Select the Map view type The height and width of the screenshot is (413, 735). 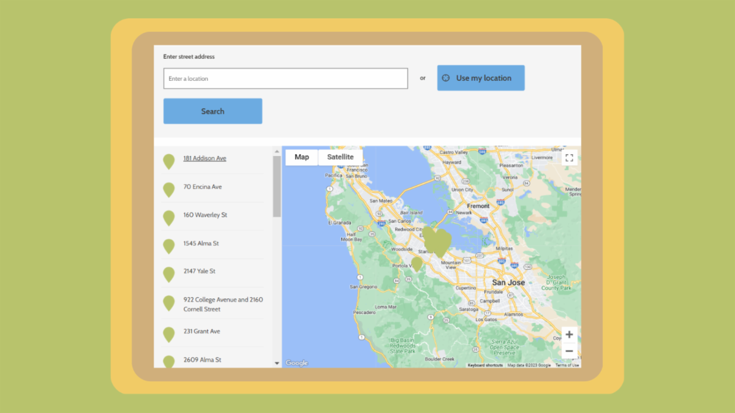coord(301,157)
